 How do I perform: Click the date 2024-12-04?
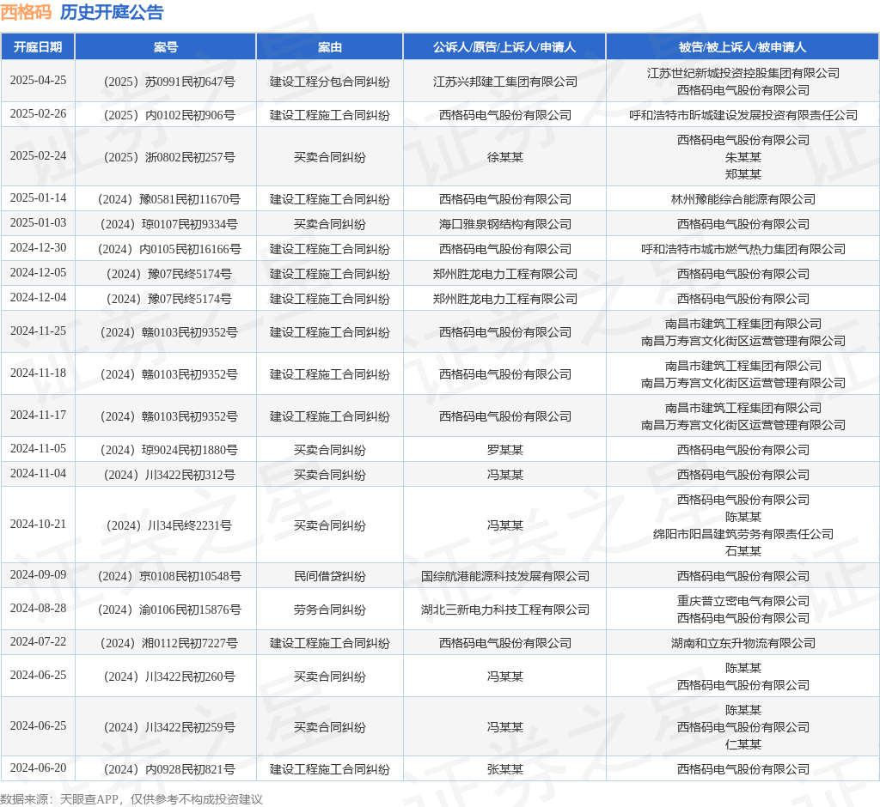tap(38, 297)
